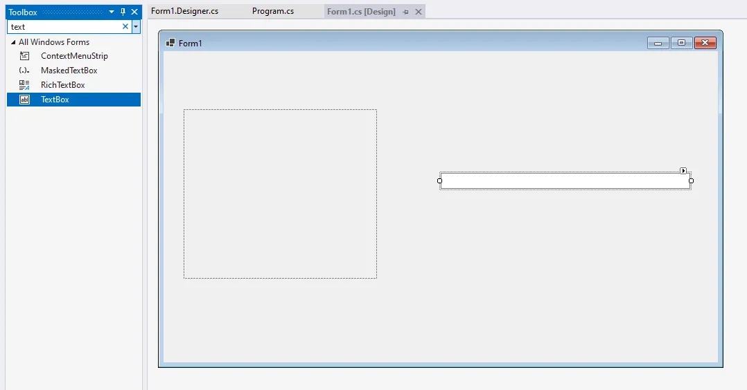Open the Program.cs tab

[x=272, y=11]
